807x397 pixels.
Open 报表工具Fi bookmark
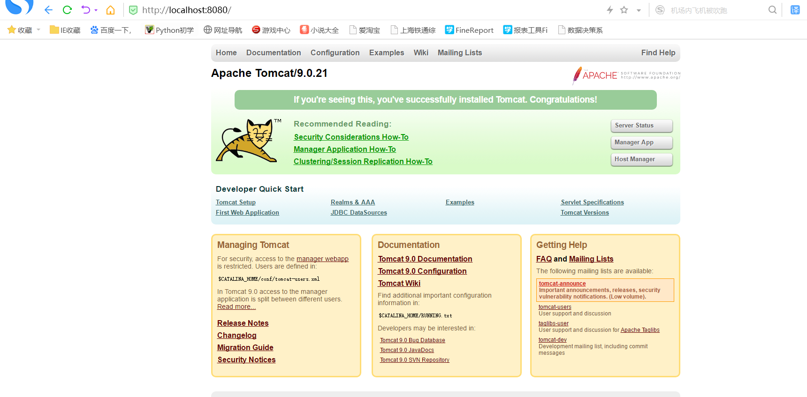click(x=525, y=30)
